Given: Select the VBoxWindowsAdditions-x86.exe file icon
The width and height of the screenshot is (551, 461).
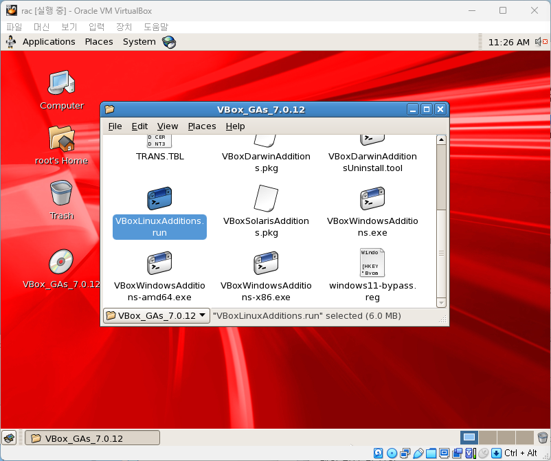Looking at the screenshot, I should point(266,263).
